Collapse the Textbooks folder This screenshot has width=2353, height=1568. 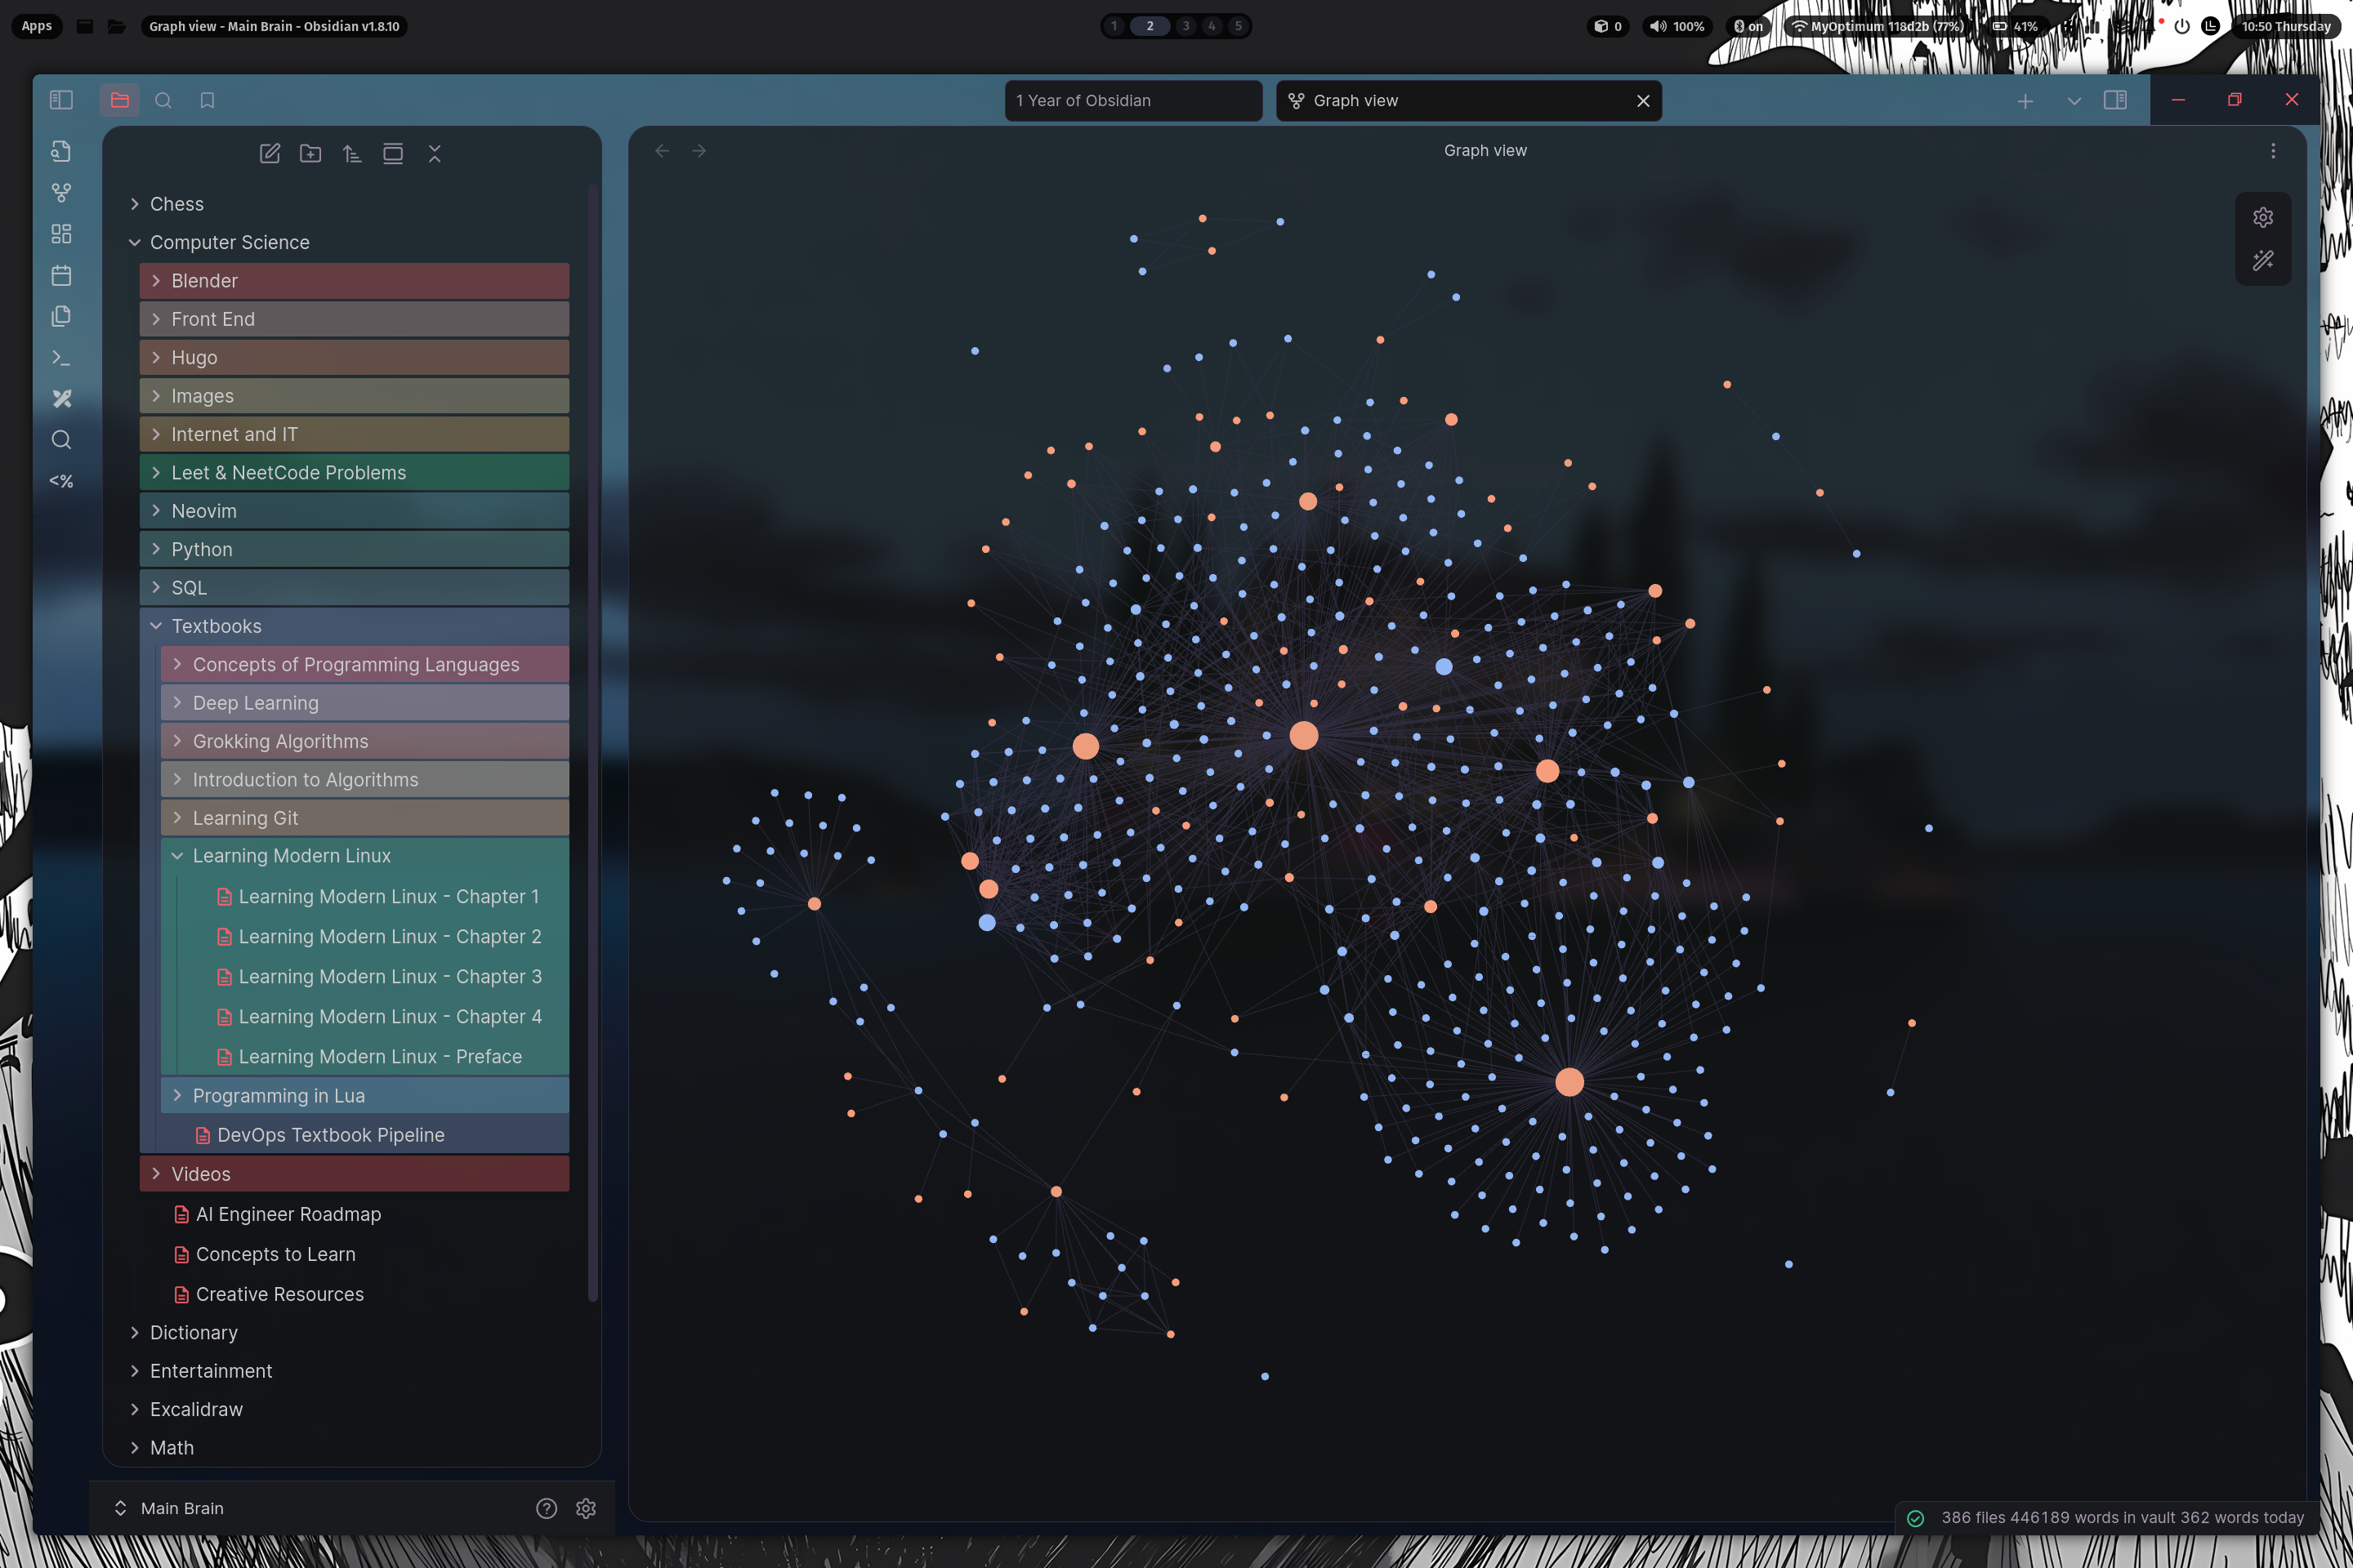pos(354,626)
